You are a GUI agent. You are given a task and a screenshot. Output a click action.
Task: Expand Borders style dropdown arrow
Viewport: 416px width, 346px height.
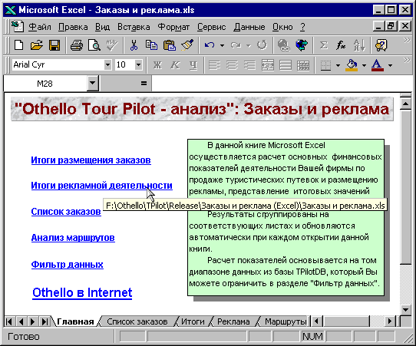pyautogui.click(x=338, y=65)
